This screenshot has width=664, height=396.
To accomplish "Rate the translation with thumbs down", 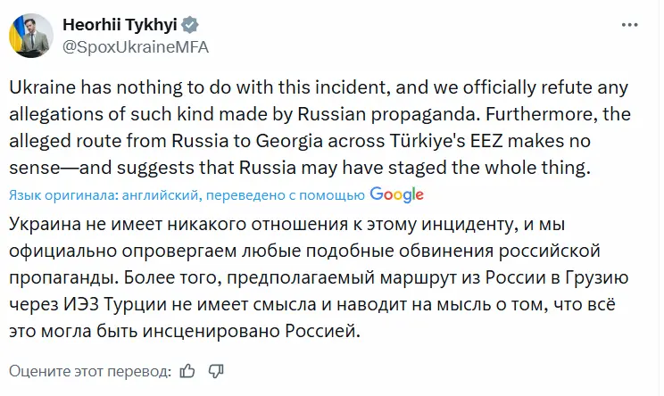I will (213, 370).
